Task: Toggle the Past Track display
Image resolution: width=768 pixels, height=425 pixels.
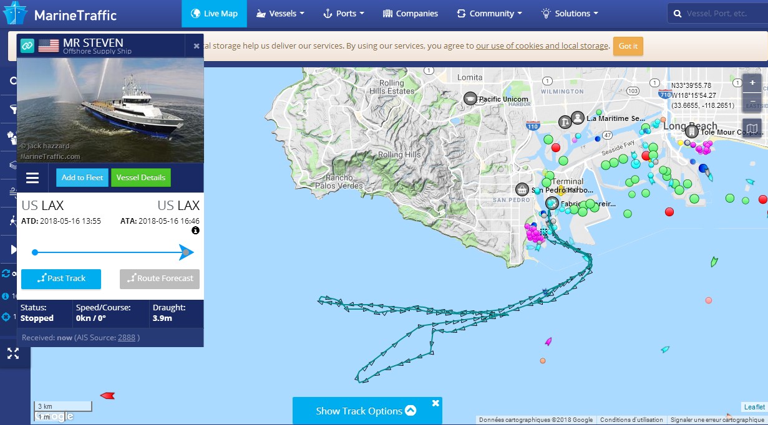Action: 61,279
